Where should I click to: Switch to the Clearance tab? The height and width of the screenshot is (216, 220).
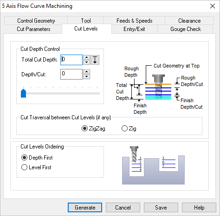[x=189, y=21]
